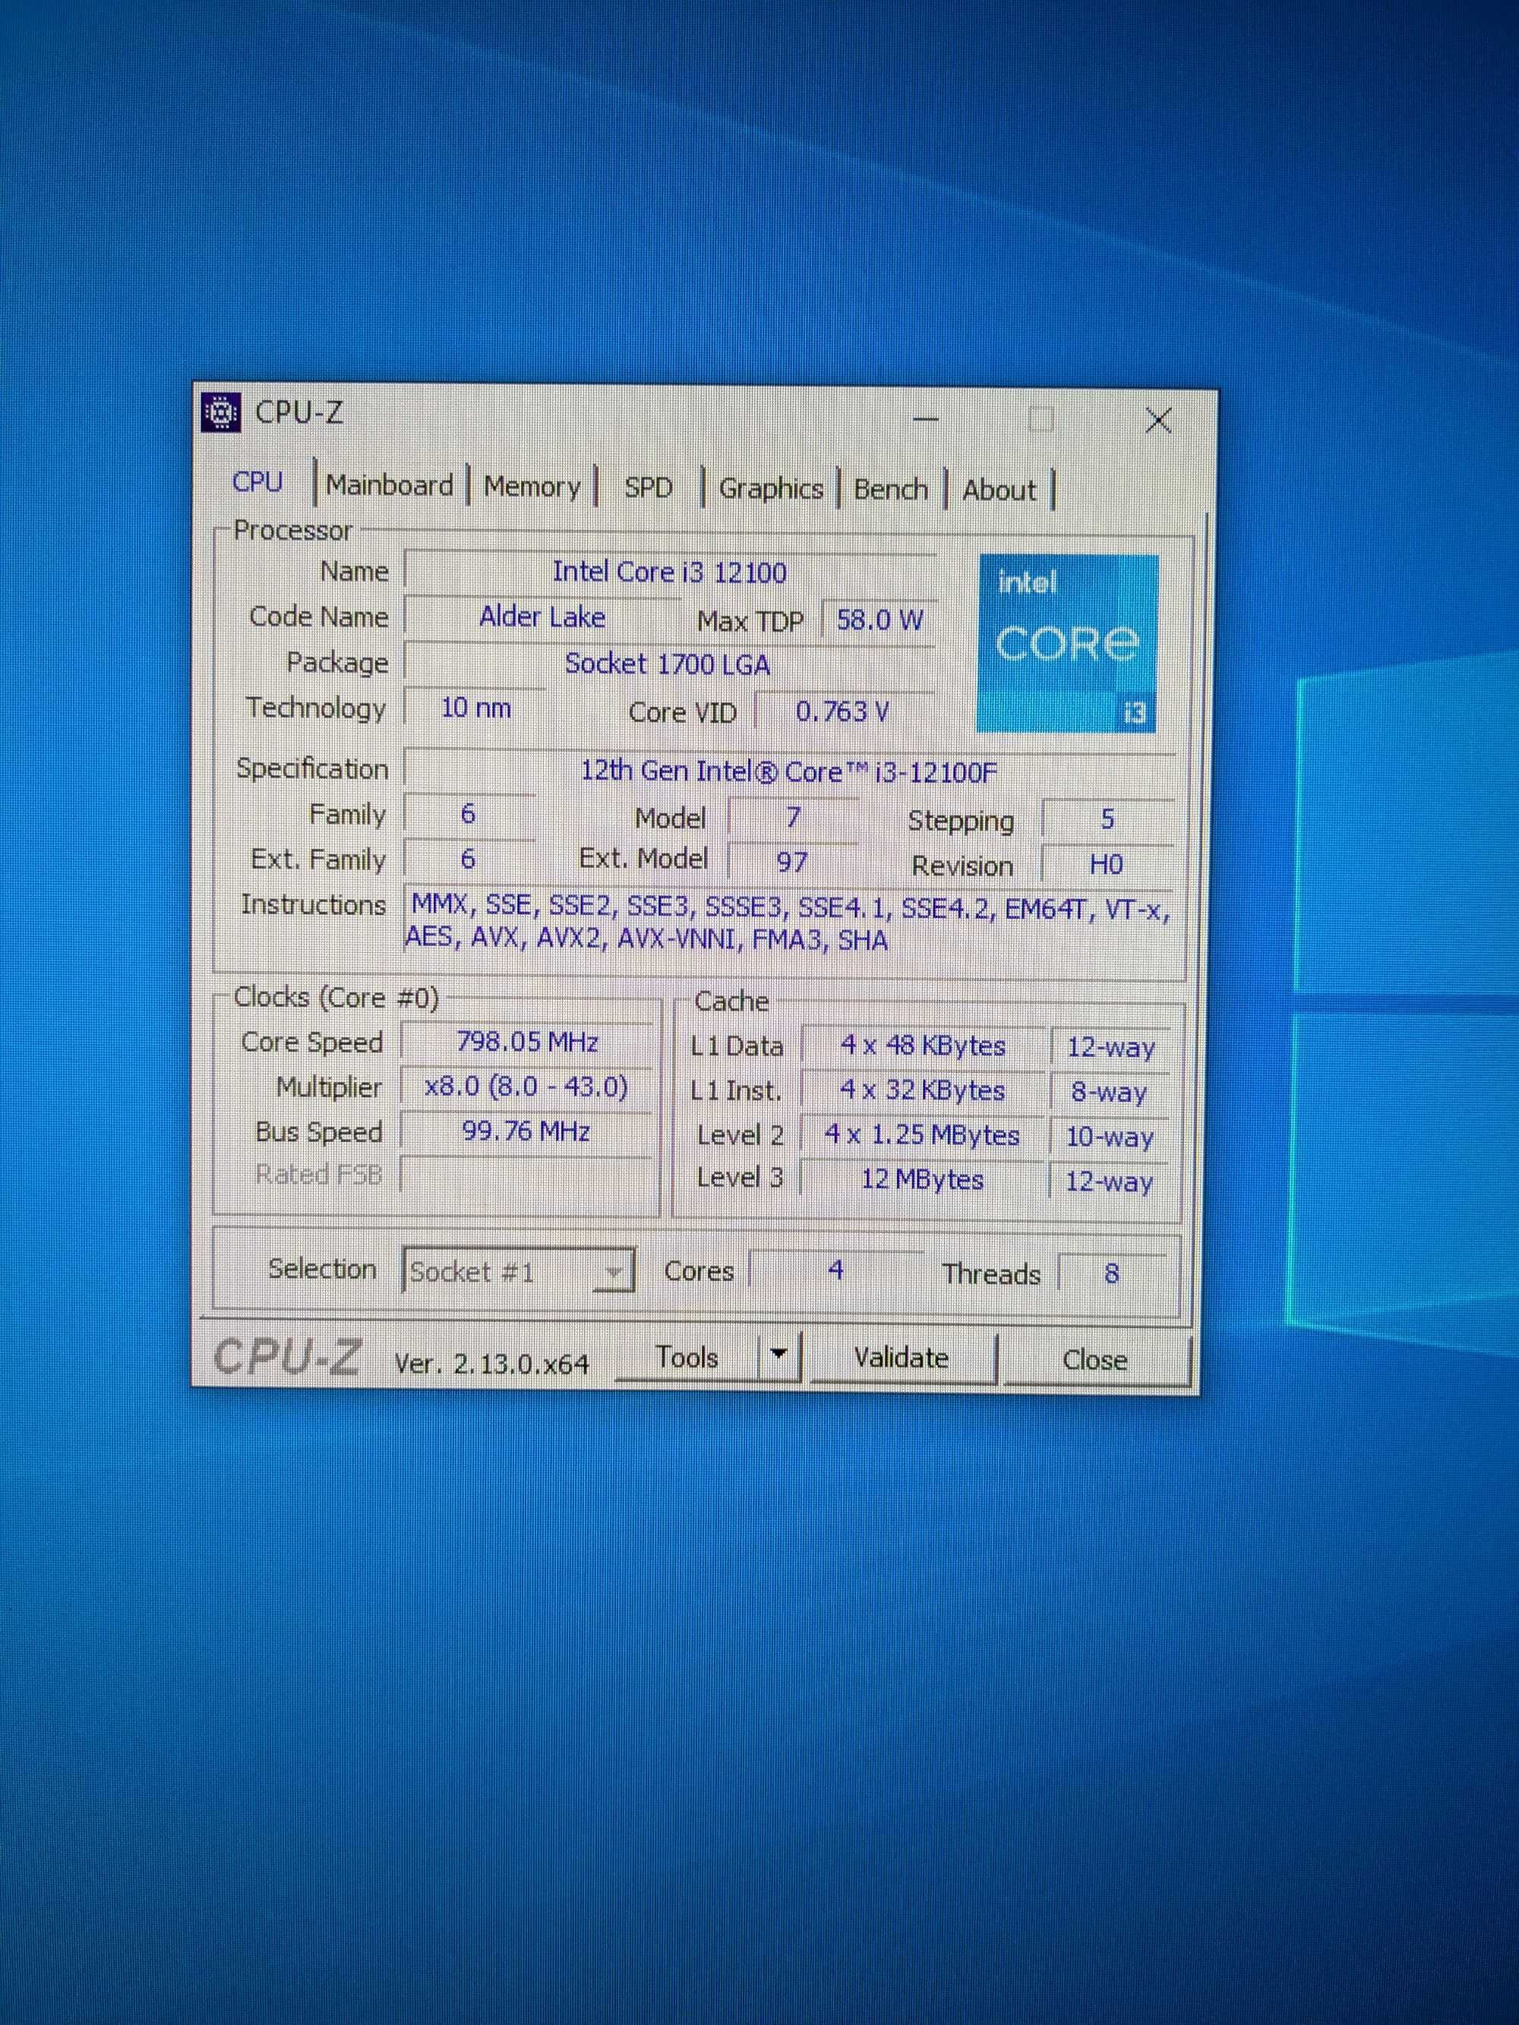Open the Tools button

(x=687, y=1357)
